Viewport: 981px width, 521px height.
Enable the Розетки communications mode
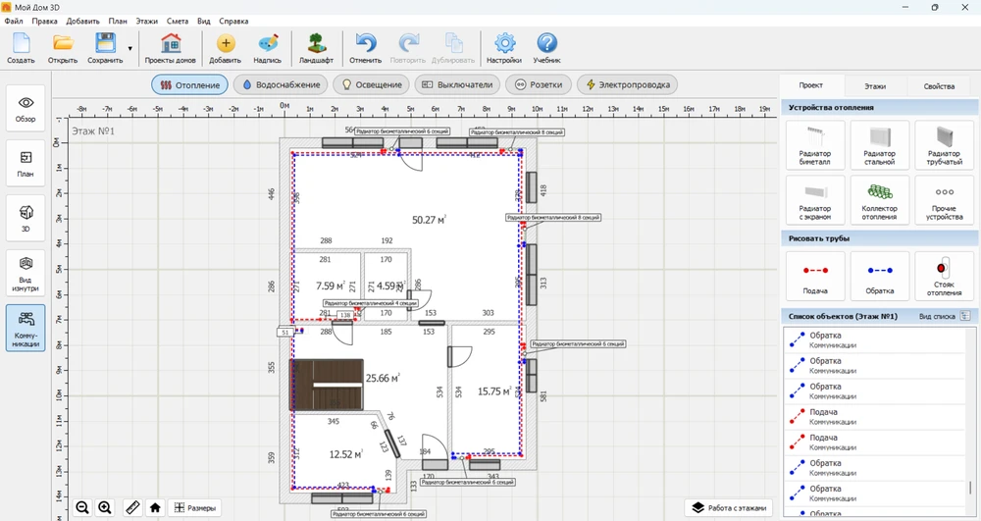[538, 85]
